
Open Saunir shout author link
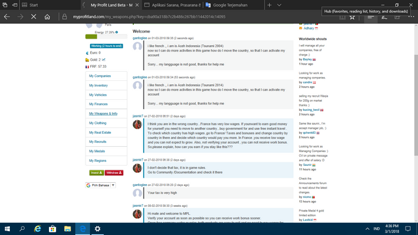[x=307, y=165]
